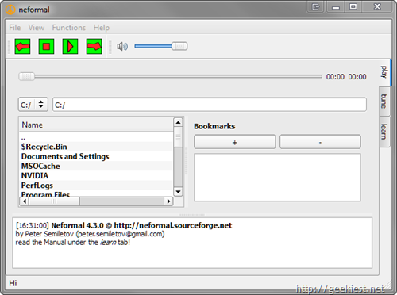397x295 pixels.
Task: Click the neformal app icon in title bar
Action: [10, 10]
